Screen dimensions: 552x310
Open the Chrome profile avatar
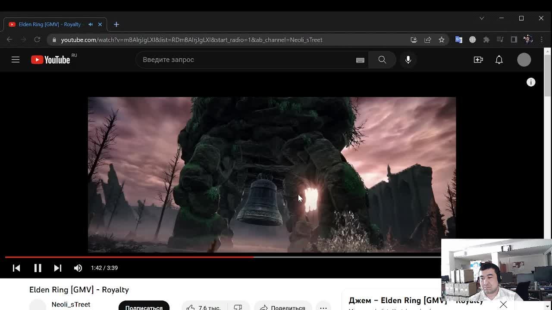[x=528, y=40]
